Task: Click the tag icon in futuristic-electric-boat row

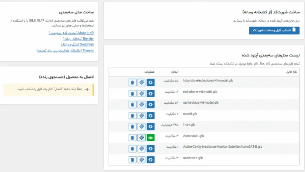Action: (x=141, y=82)
